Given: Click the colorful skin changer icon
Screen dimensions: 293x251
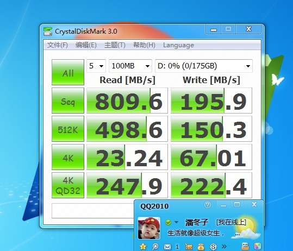Looking at the screenshot, I should [x=258, y=247].
